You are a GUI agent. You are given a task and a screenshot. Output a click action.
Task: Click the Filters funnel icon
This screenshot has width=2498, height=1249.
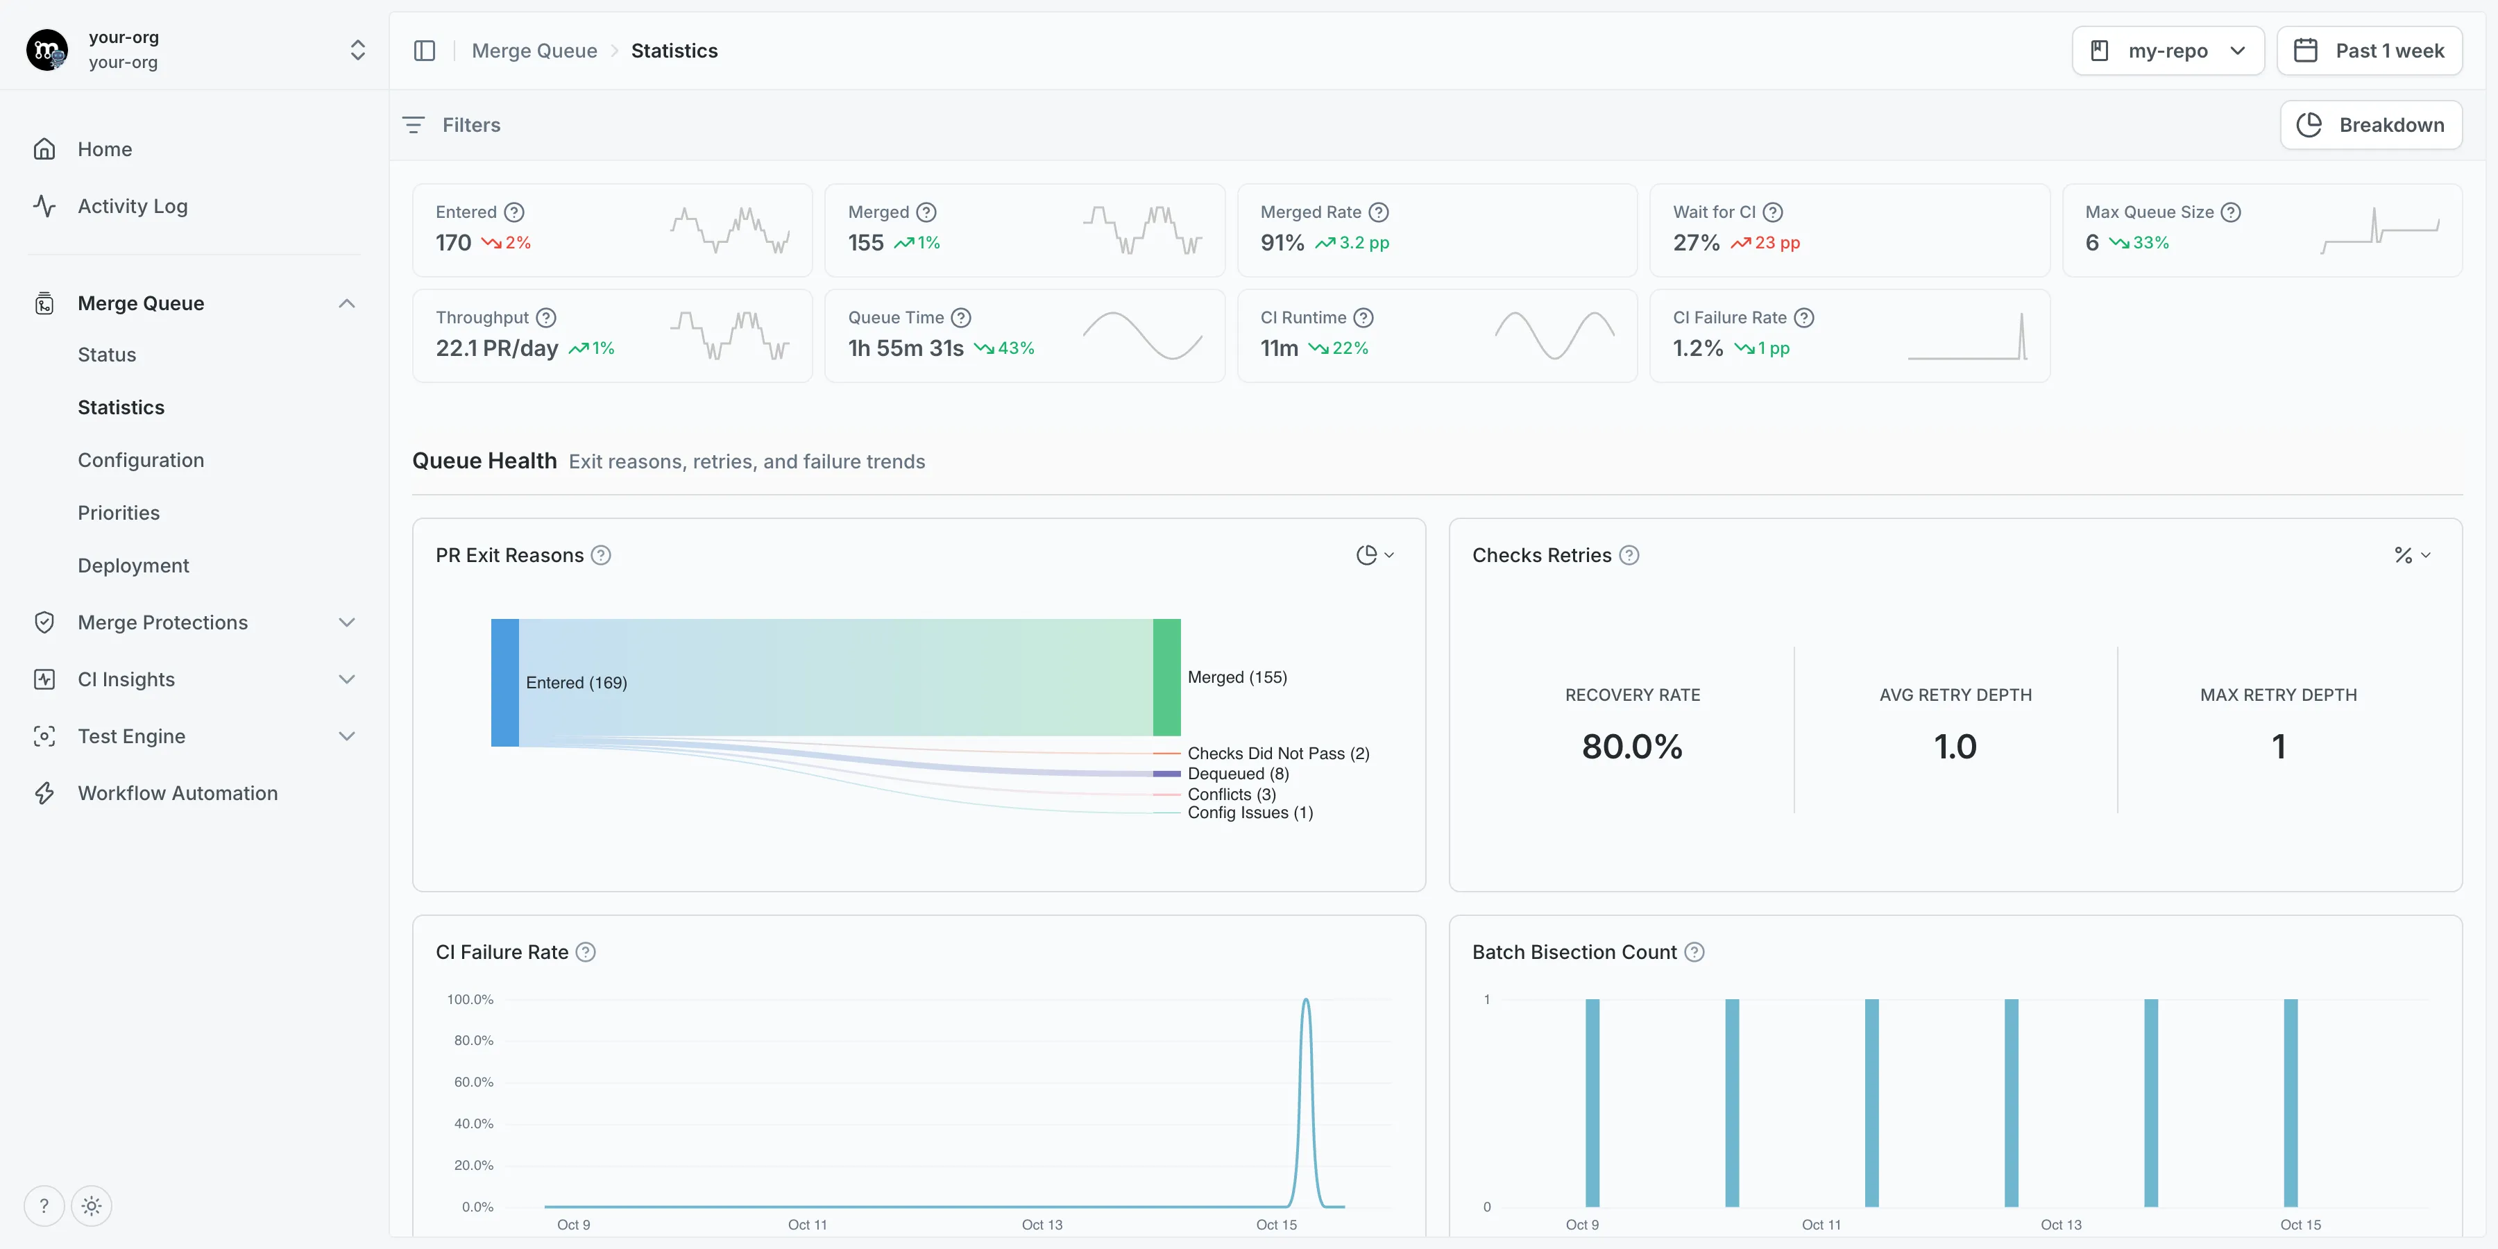(413, 125)
